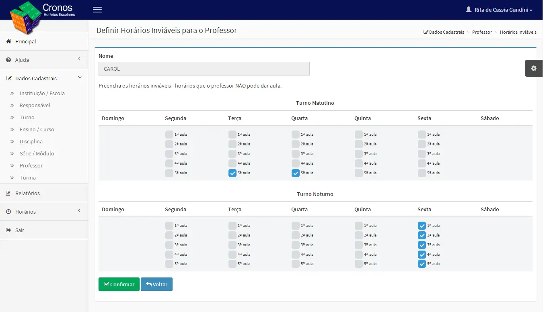Collapse the Dados Cadastrais section chevron

point(80,77)
